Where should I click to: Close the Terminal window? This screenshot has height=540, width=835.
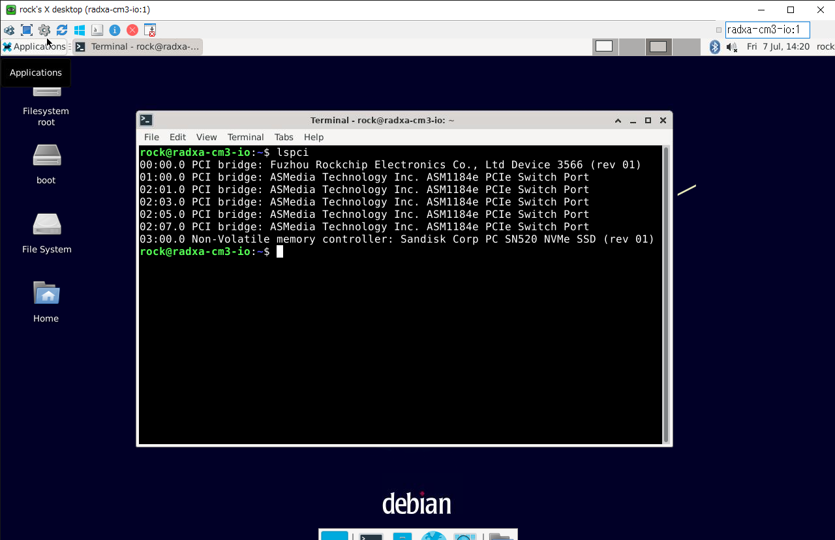tap(663, 121)
